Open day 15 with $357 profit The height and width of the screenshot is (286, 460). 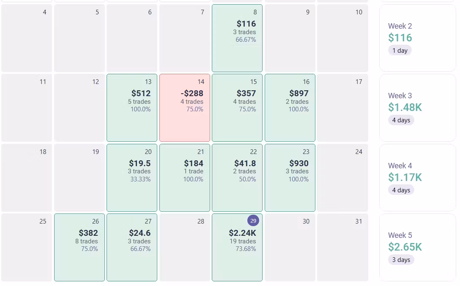coord(237,108)
